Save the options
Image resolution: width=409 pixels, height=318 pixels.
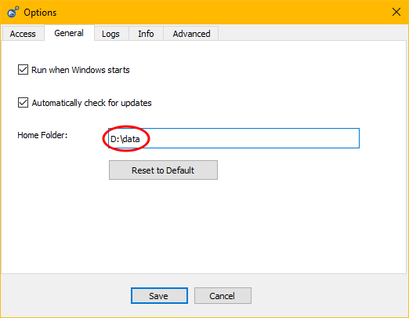pyautogui.click(x=159, y=296)
